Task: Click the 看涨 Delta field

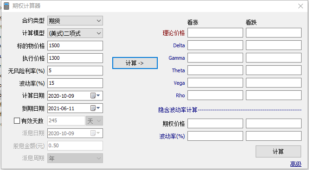Action: (x=215, y=45)
